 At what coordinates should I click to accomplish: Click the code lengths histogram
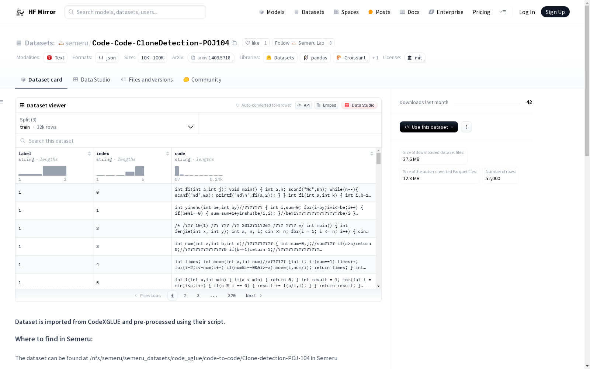point(198,171)
